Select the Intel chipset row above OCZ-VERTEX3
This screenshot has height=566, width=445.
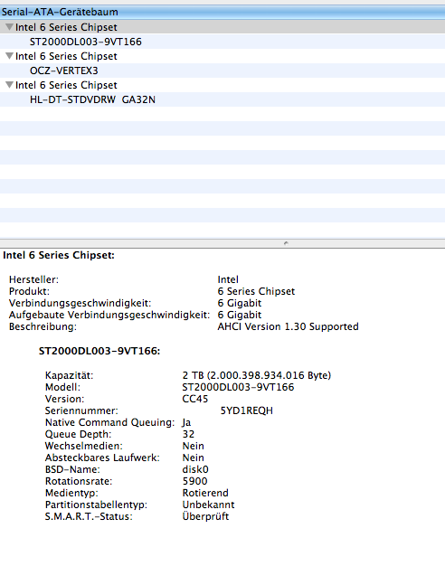tap(222, 56)
